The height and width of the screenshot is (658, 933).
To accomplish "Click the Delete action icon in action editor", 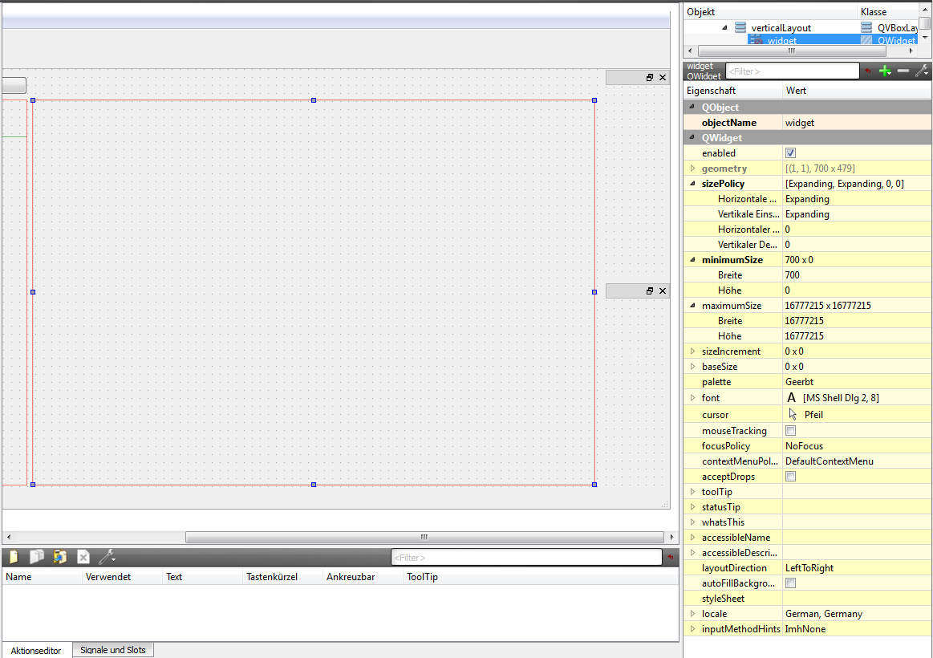I will pyautogui.click(x=83, y=557).
